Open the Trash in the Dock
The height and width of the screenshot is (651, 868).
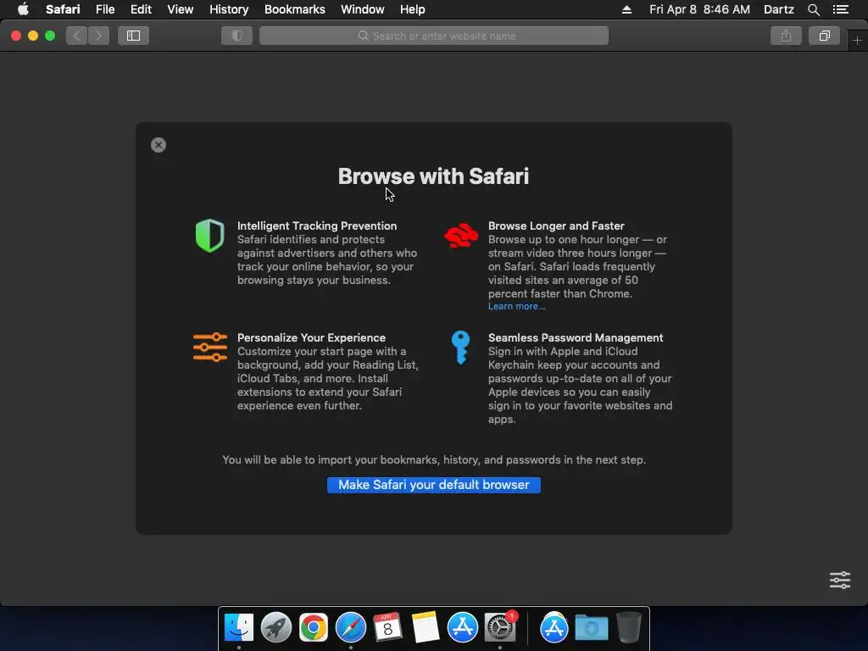pos(629,627)
